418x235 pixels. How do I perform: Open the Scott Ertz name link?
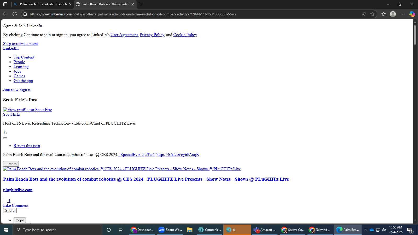pos(11,114)
